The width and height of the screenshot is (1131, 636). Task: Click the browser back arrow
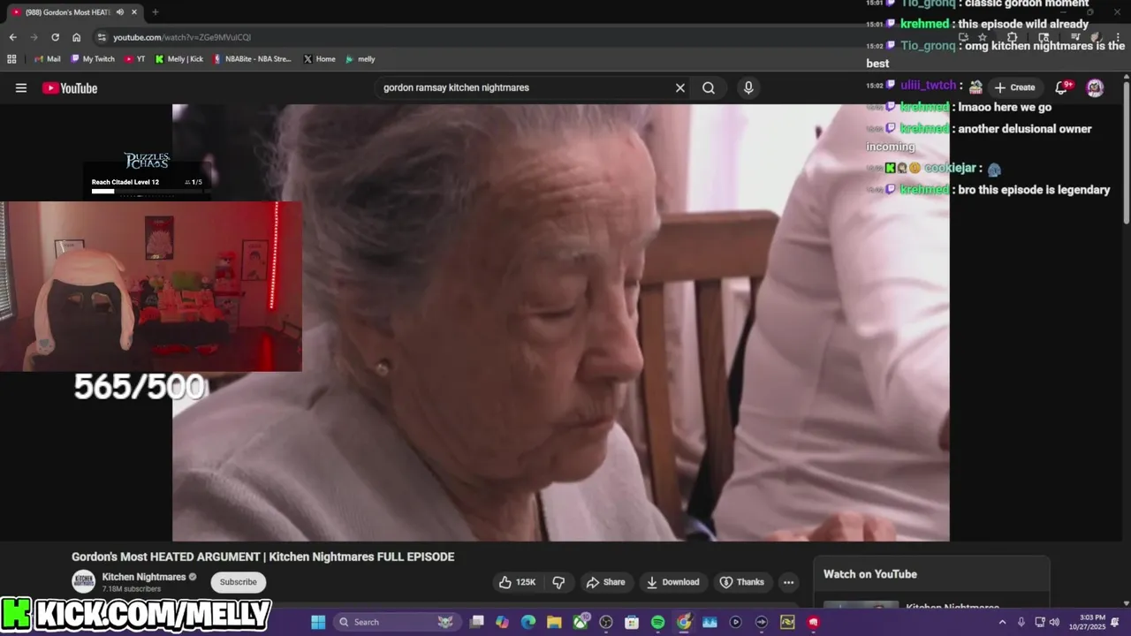pyautogui.click(x=12, y=37)
